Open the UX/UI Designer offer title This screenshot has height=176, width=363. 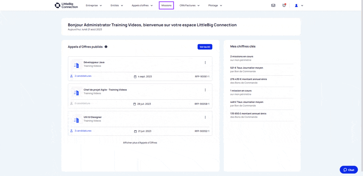pos(93,117)
